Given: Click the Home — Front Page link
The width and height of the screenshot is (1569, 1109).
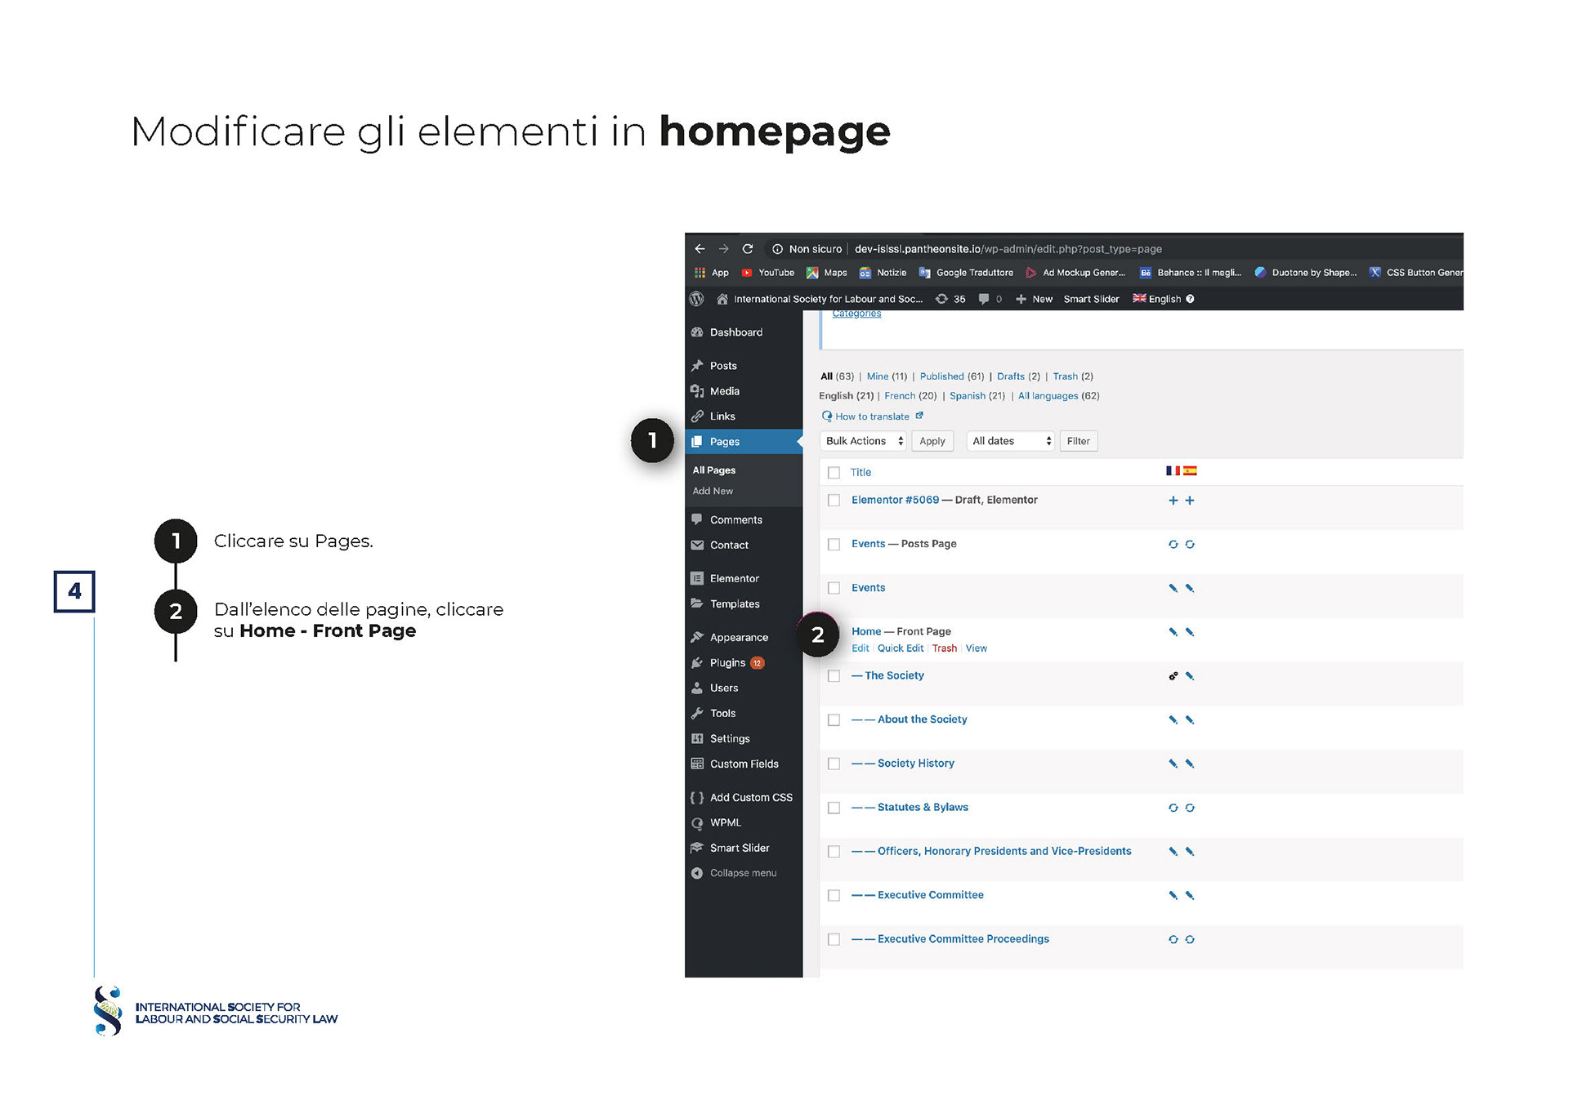Looking at the screenshot, I should pos(866,631).
